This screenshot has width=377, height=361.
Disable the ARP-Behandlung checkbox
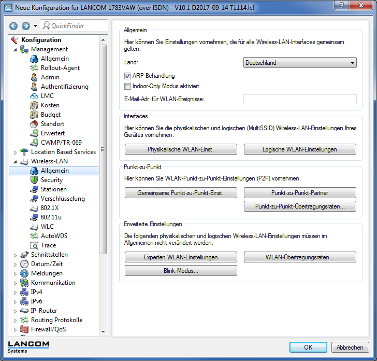[127, 76]
